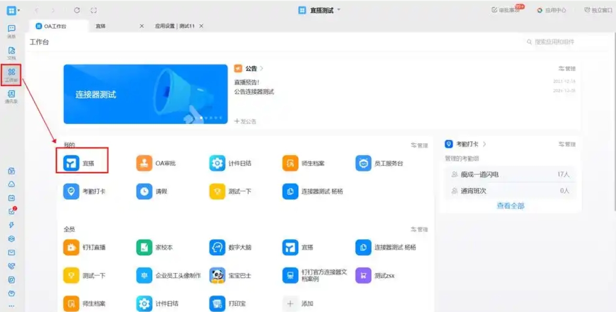The height and width of the screenshot is (312, 616).
Task: Switch to the 宜搭 tab
Action: coord(99,25)
